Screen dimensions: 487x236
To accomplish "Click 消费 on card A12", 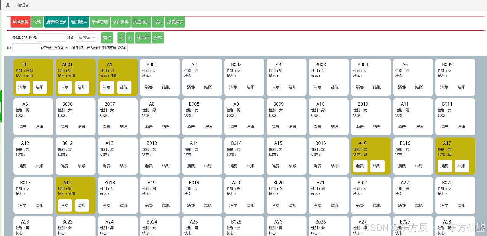I will point(22,166).
